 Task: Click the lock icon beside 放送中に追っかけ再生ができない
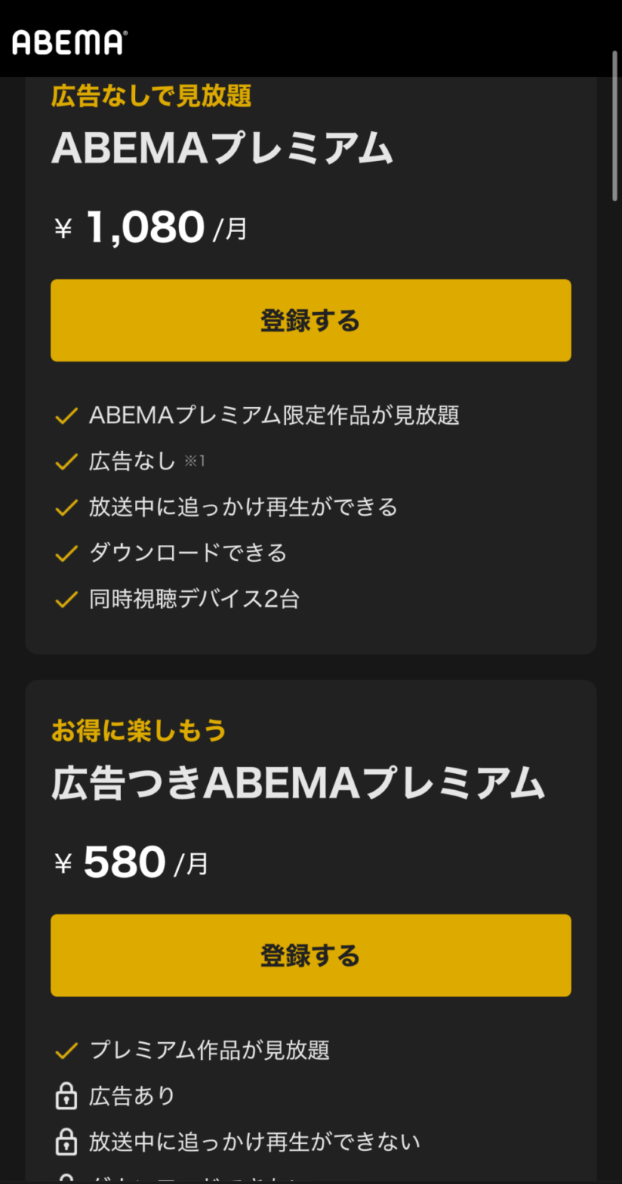(x=65, y=1142)
